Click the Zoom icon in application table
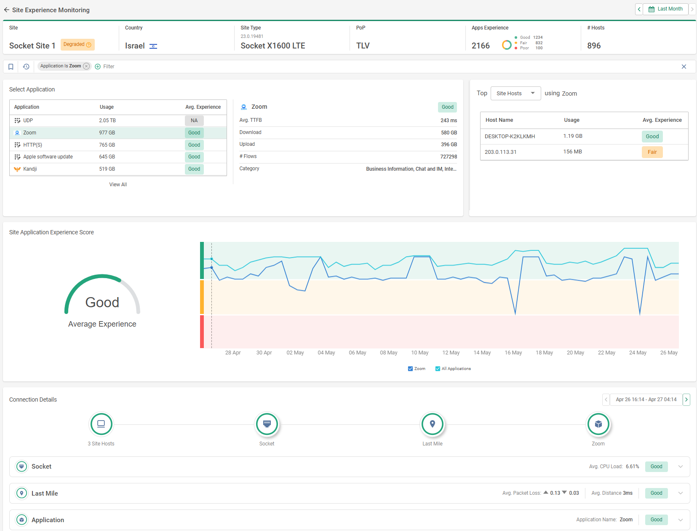 pos(17,133)
